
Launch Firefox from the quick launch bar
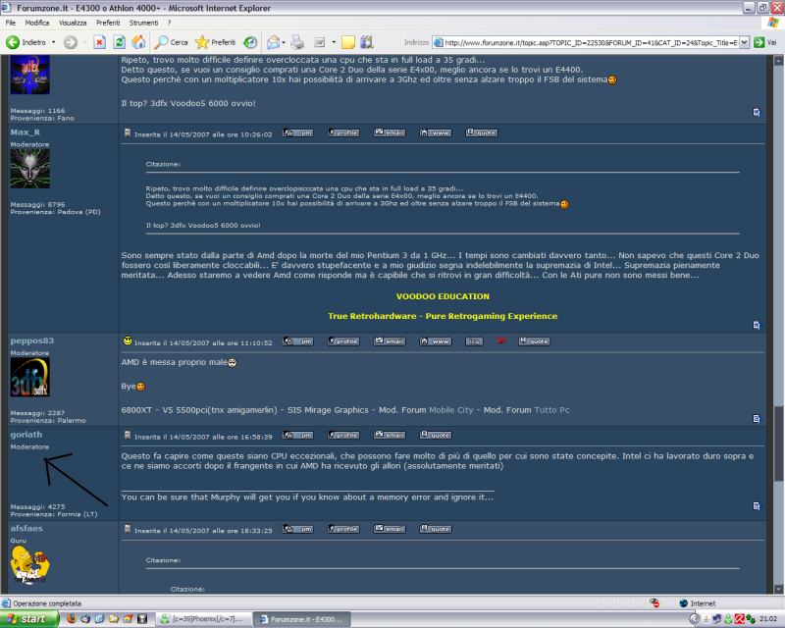click(71, 619)
